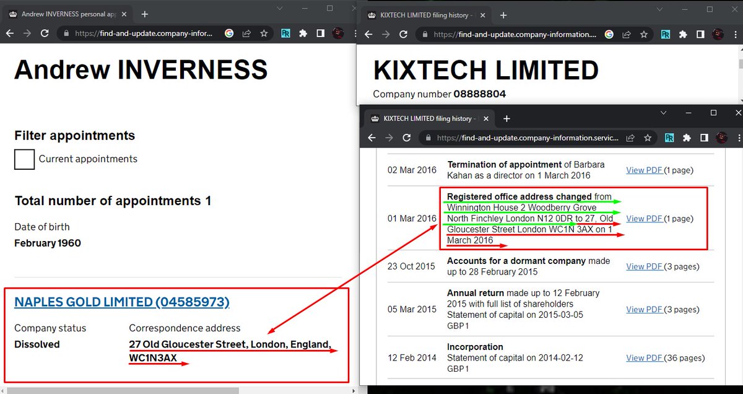View site info lock in Andrew INVERNESS window

pyautogui.click(x=67, y=34)
